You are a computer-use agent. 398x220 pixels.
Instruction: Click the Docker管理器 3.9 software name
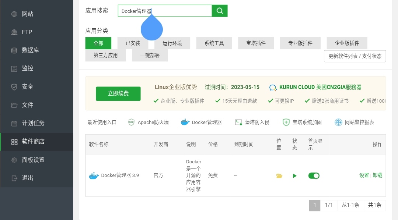120,175
